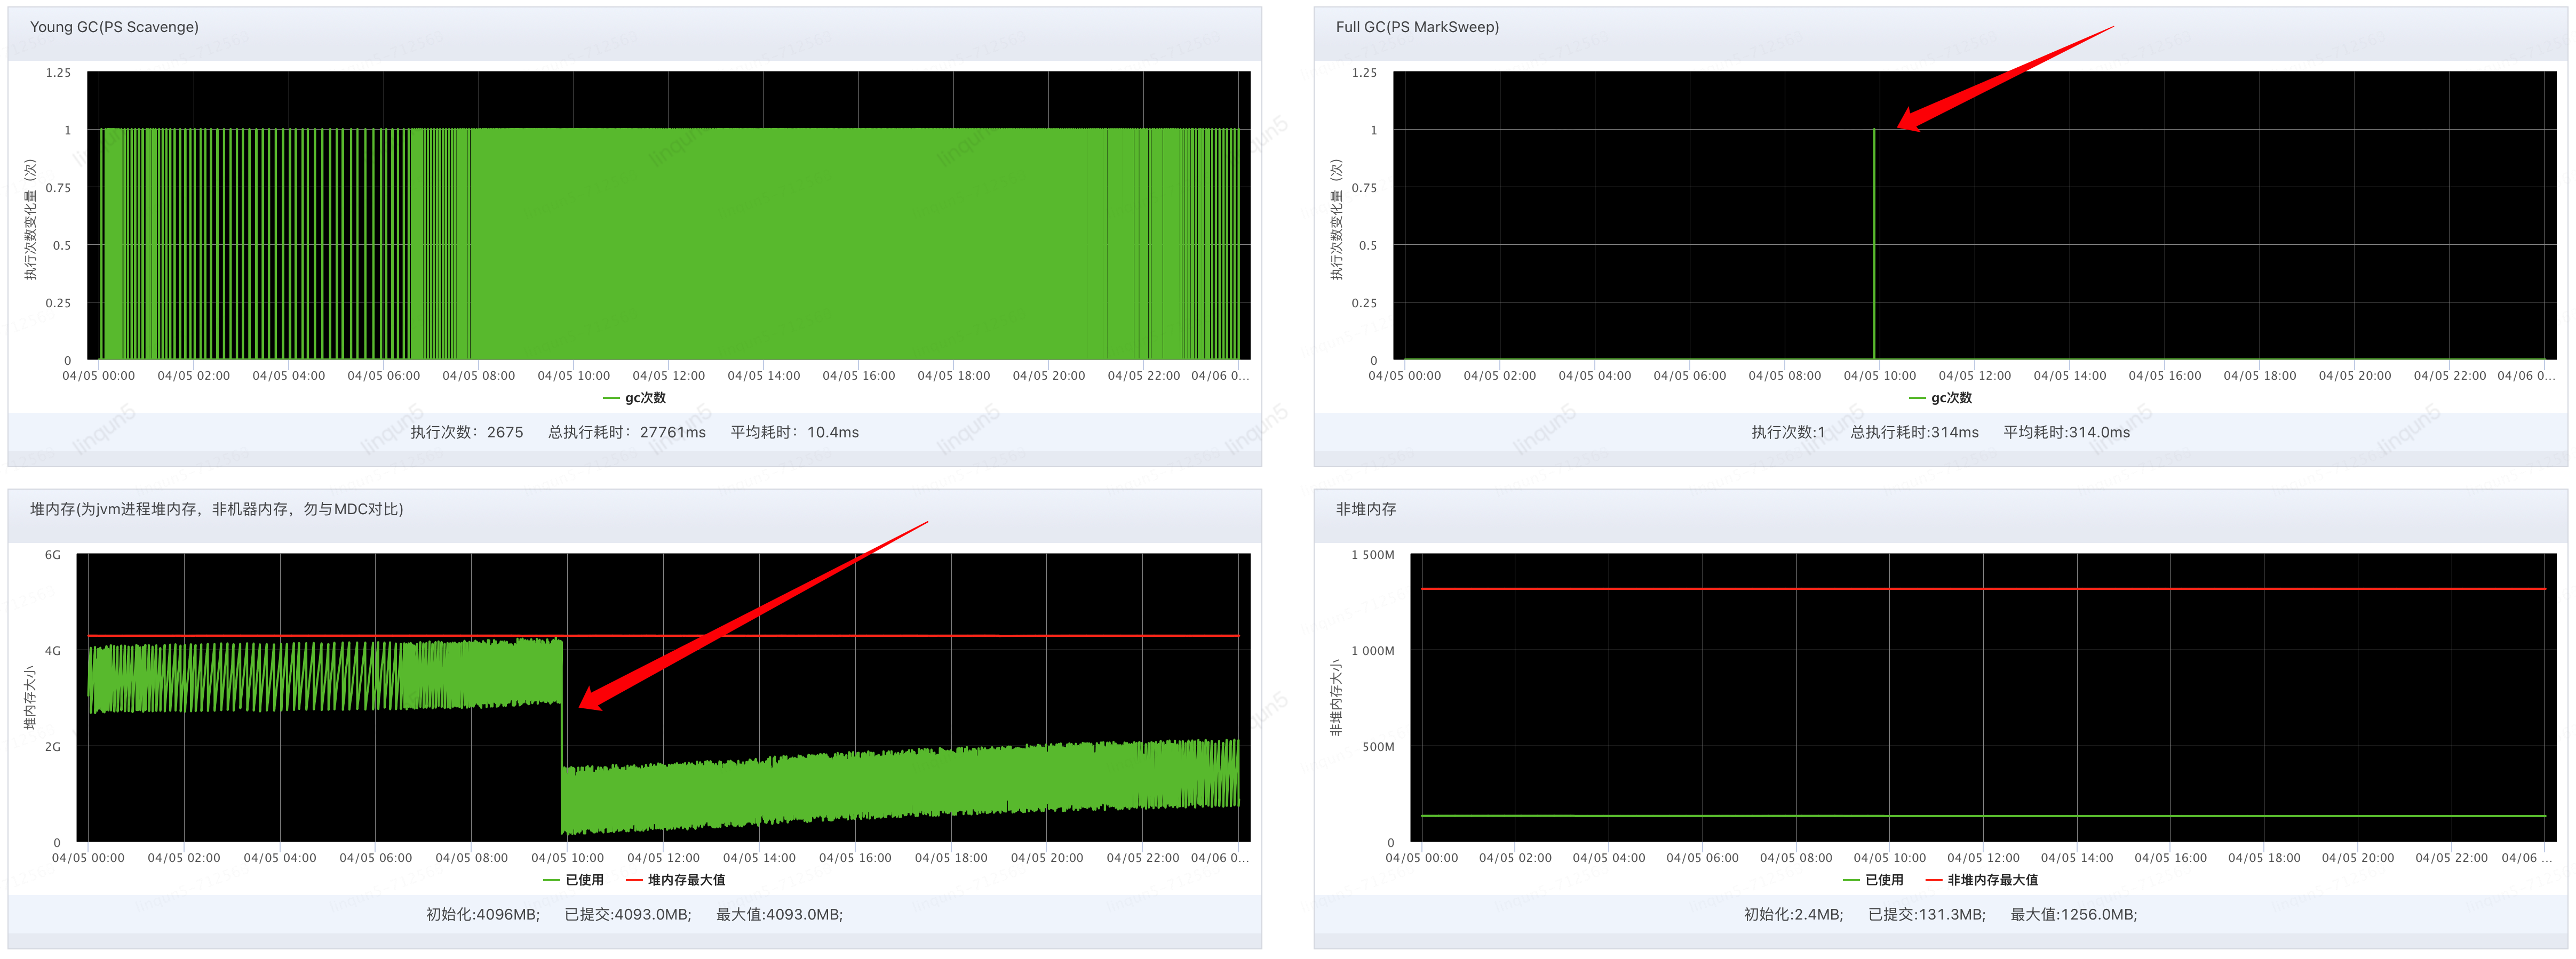Click the 04/05 12:00 label on Young GC axis

point(668,376)
